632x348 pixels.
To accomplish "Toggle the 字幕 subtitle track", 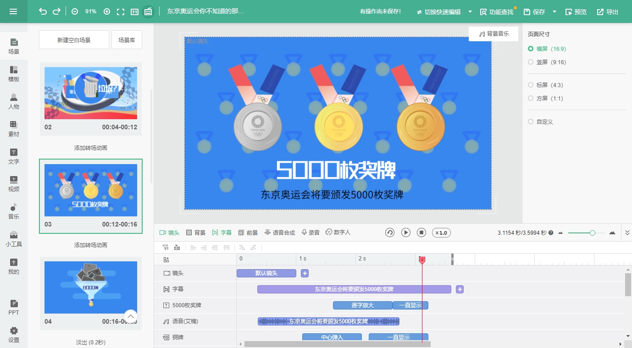I will click(x=222, y=232).
